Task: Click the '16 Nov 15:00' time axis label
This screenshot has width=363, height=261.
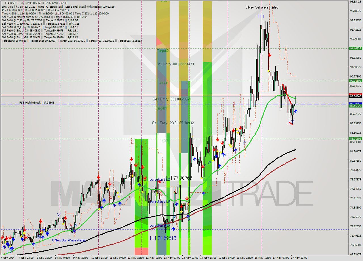Action: pos(263,258)
